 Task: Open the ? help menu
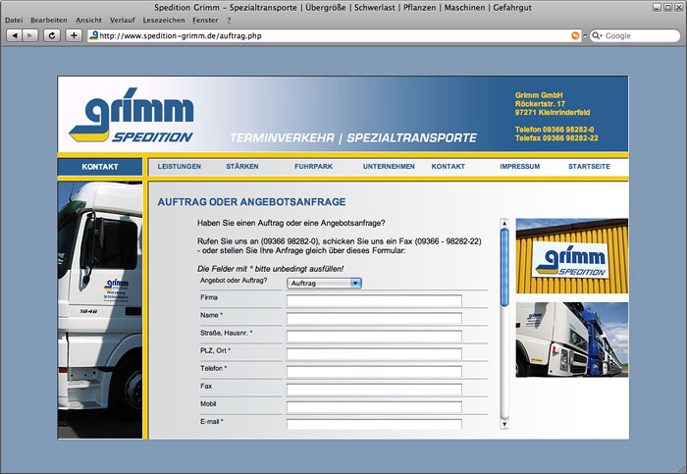pos(229,21)
